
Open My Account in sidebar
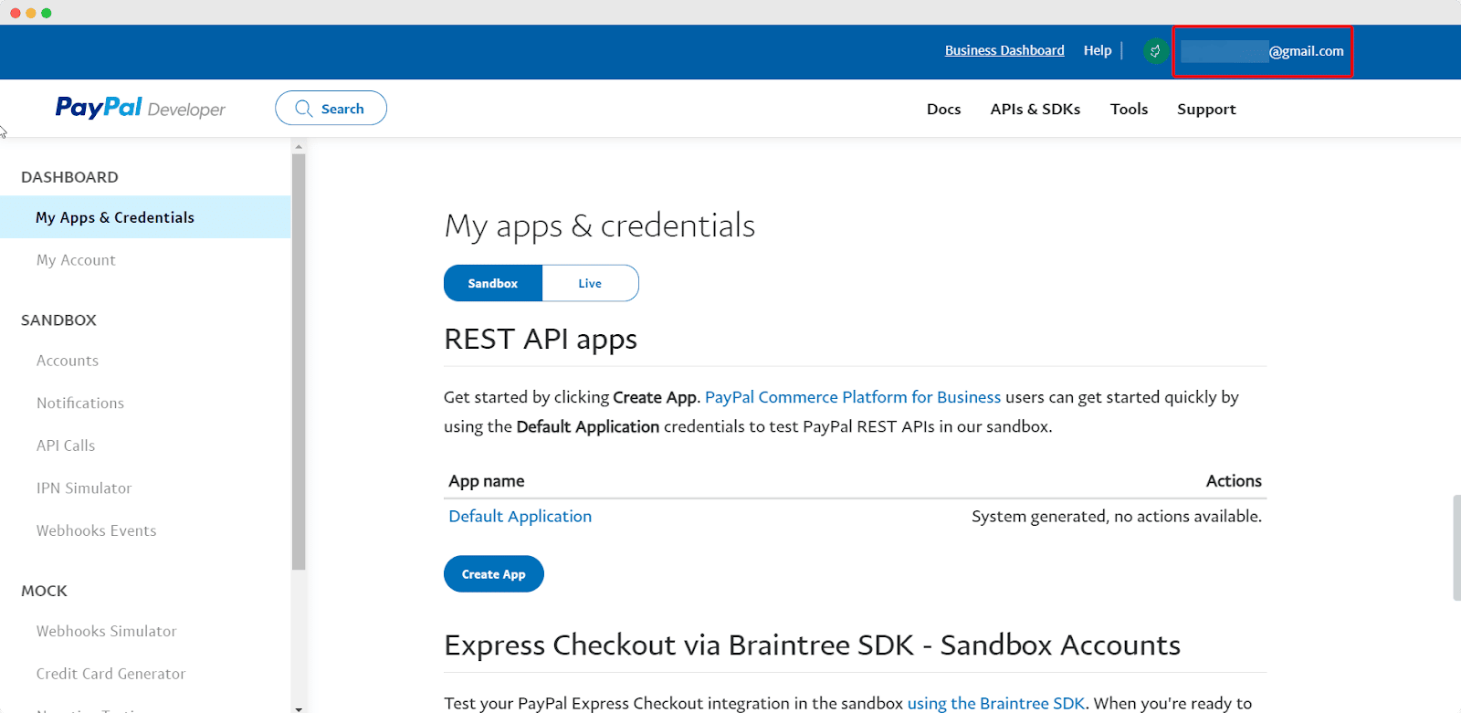coord(76,260)
